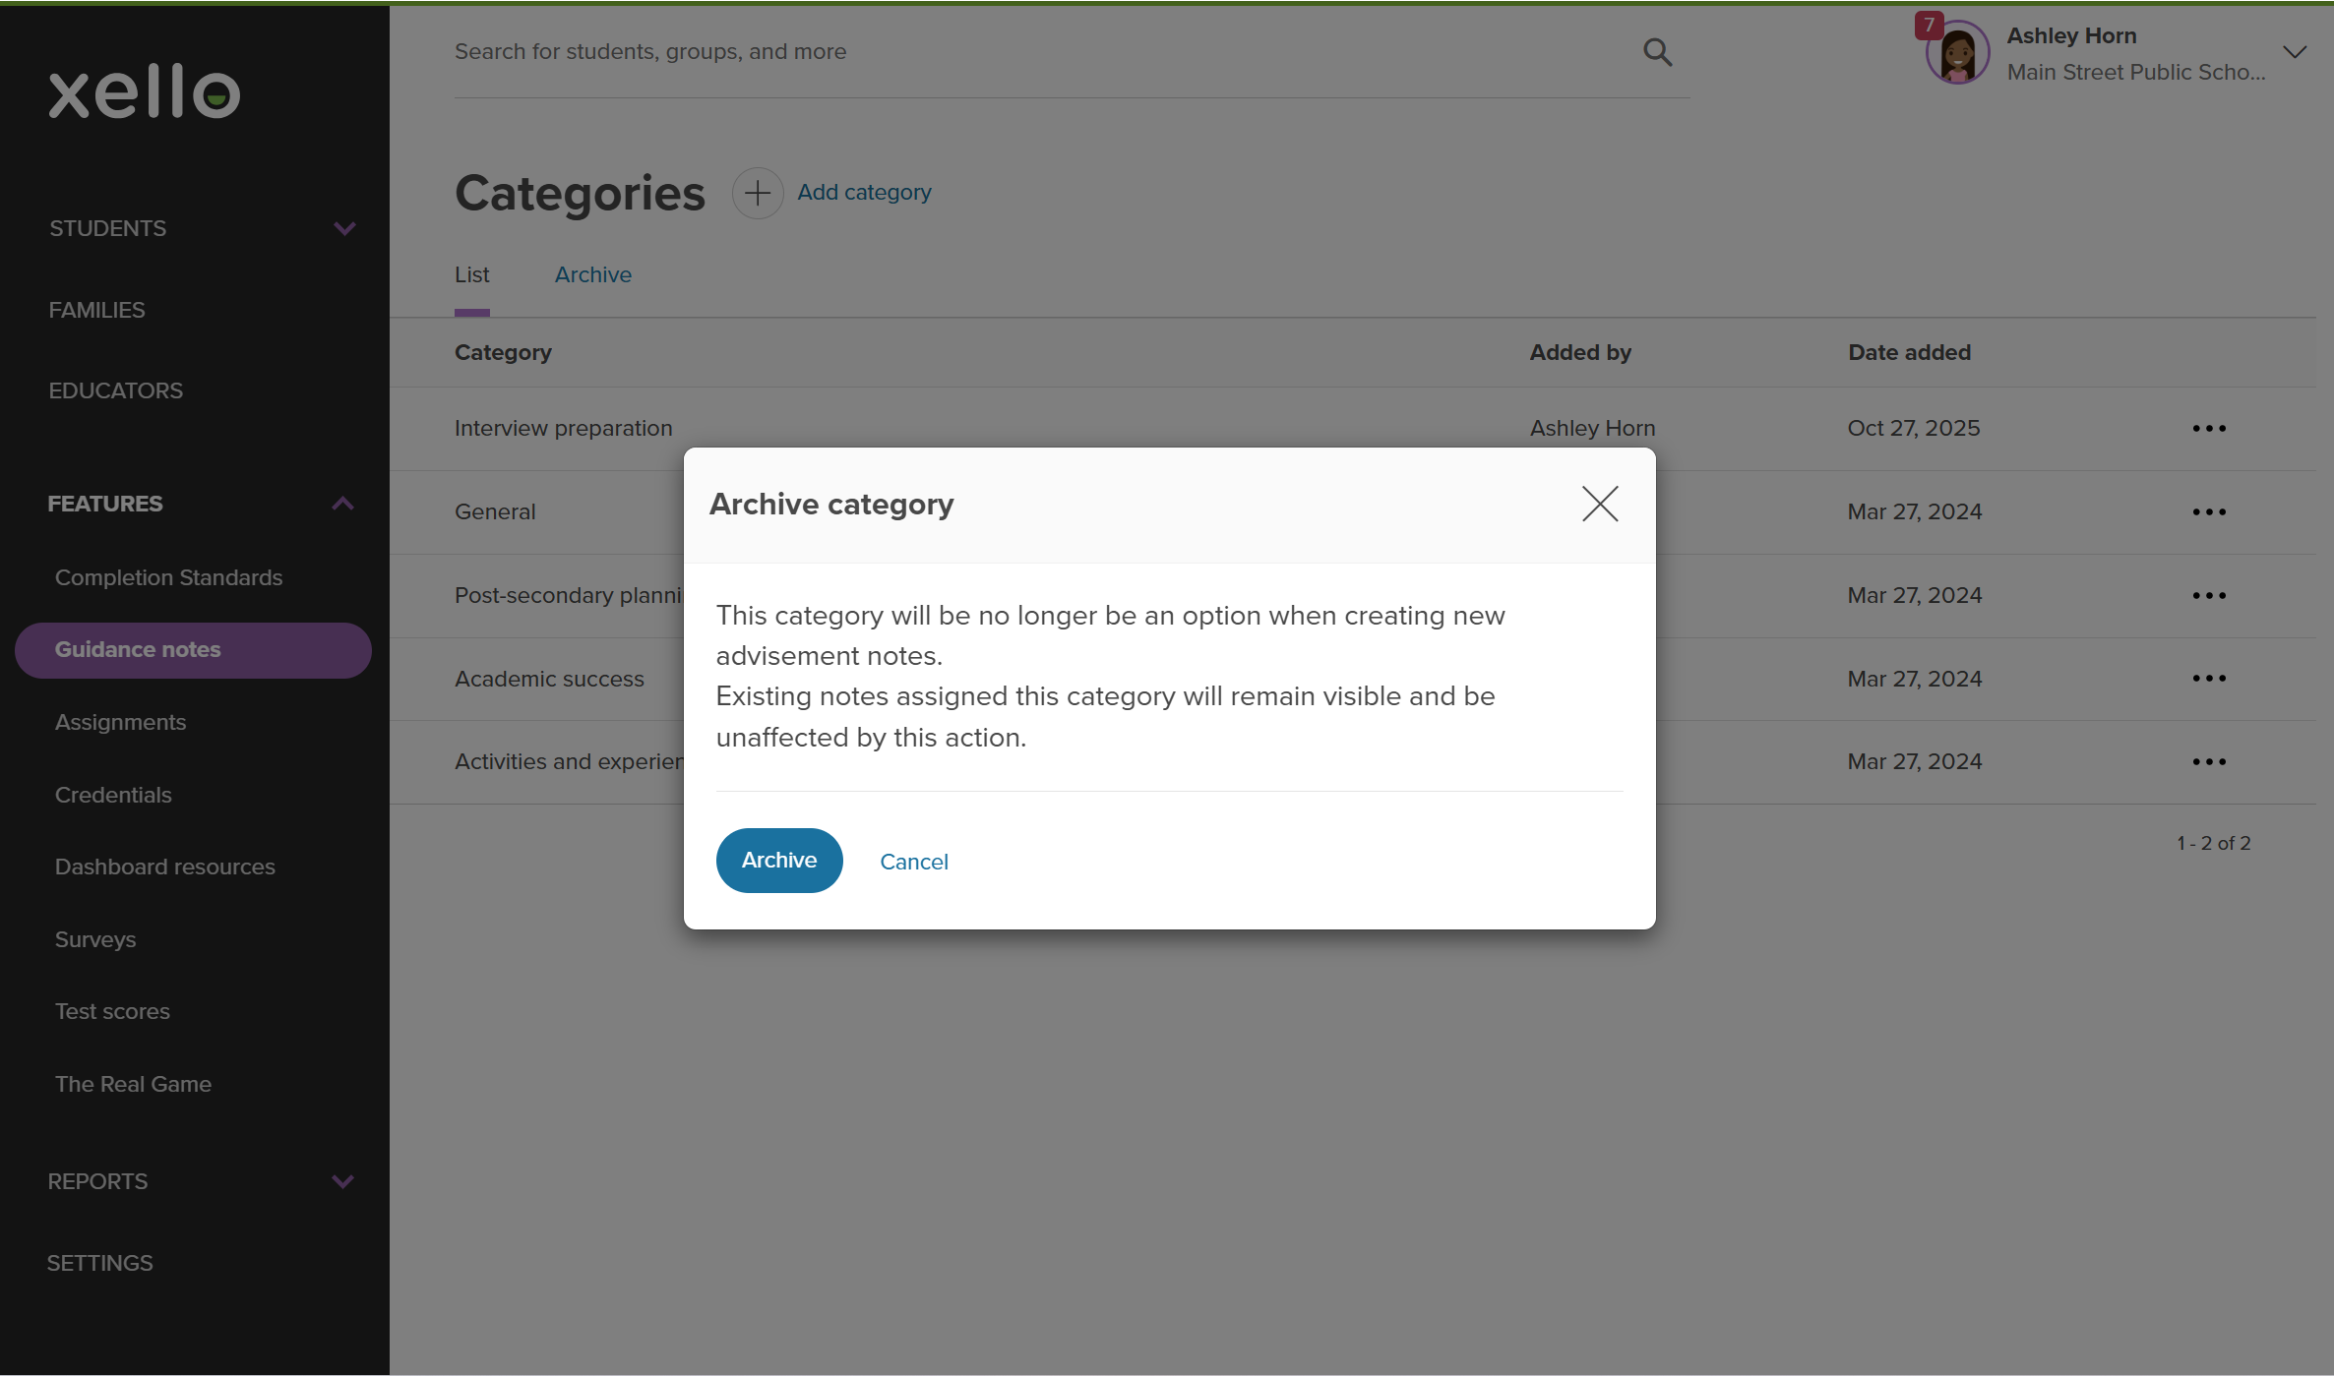Open Completion Standards in sidebar
This screenshot has width=2334, height=1376.
click(x=168, y=578)
